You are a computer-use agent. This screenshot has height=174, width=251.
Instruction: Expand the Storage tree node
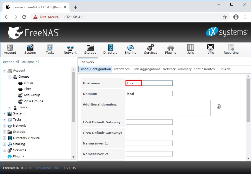[x=4, y=132]
